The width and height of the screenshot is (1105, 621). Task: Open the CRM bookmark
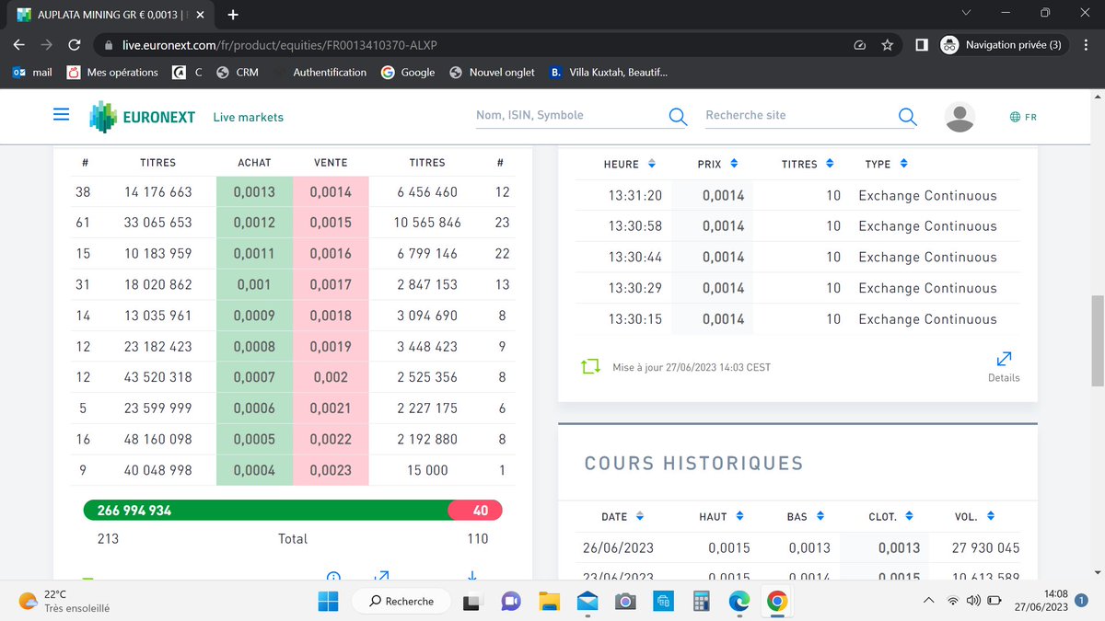(238, 72)
